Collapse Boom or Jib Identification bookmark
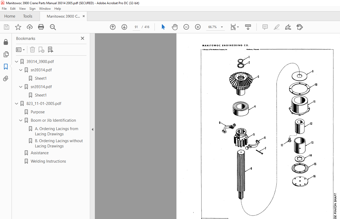The height and width of the screenshot is (219, 340). tap(21, 120)
